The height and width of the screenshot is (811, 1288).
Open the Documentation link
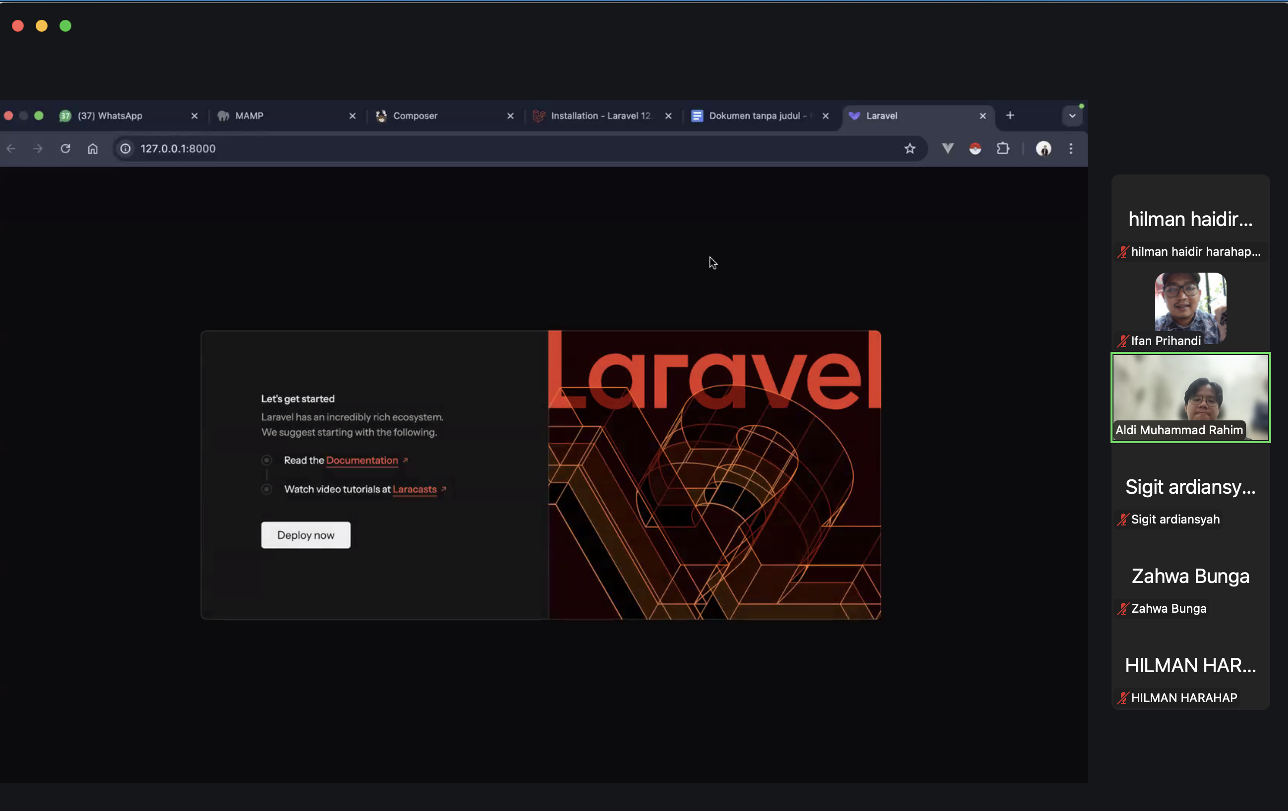[361, 461]
